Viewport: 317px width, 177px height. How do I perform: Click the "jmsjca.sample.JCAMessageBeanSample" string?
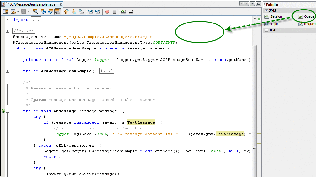tap(109, 37)
